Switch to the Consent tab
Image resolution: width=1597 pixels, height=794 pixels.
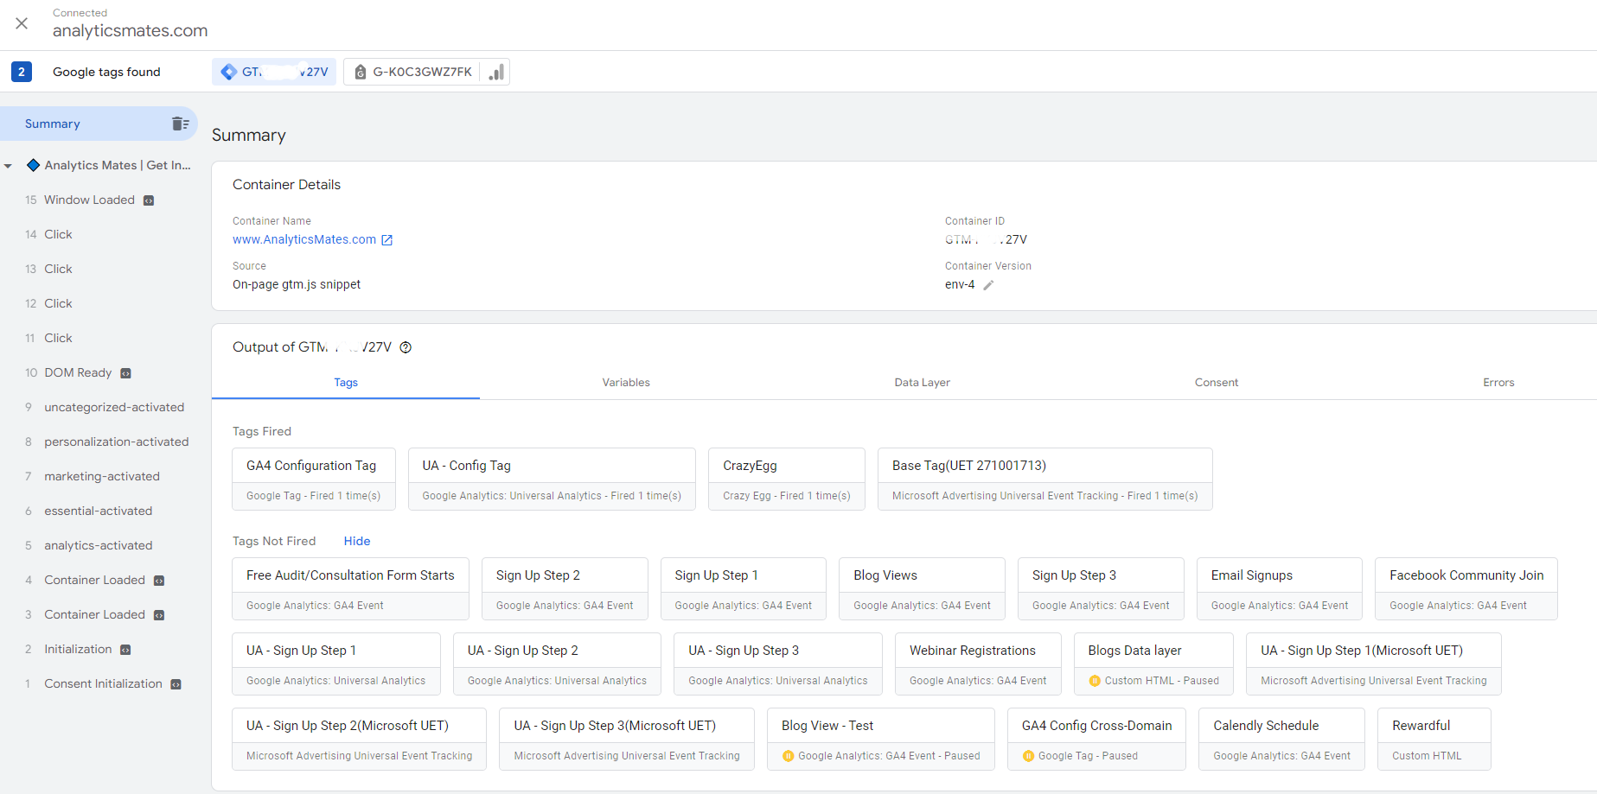(1217, 383)
